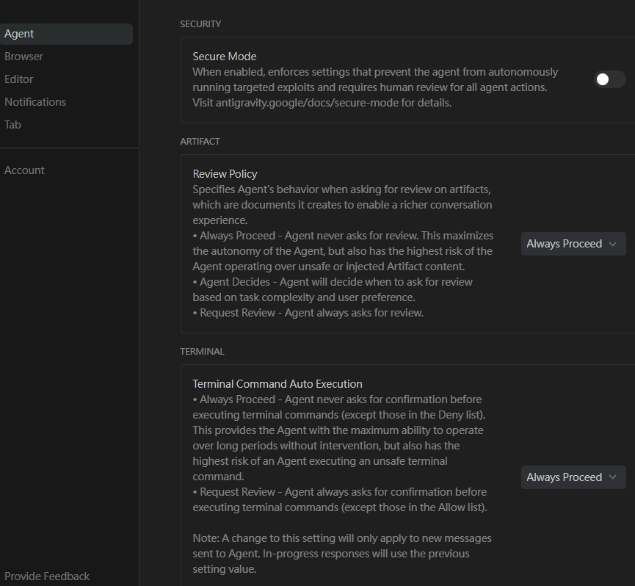Click the Review Policy setting title
This screenshot has height=586, width=635.
[225, 173]
